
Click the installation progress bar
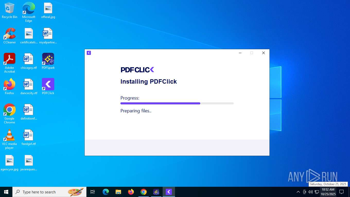point(177,103)
